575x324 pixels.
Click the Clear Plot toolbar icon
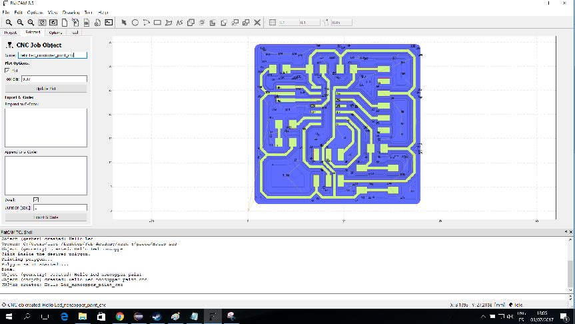[42, 23]
